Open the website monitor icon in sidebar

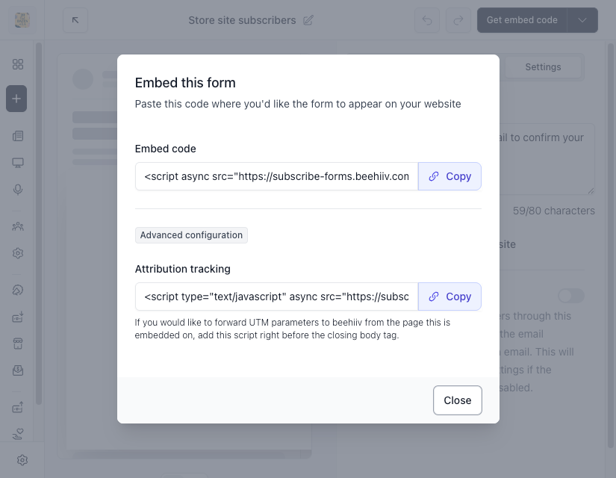[x=18, y=163]
